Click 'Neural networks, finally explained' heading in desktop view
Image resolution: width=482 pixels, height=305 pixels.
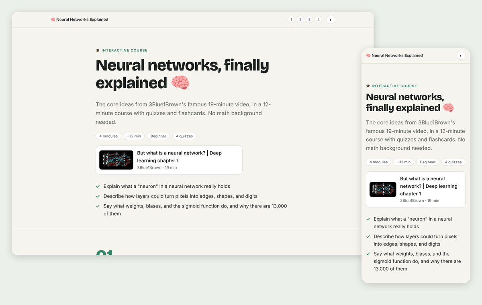click(x=182, y=74)
